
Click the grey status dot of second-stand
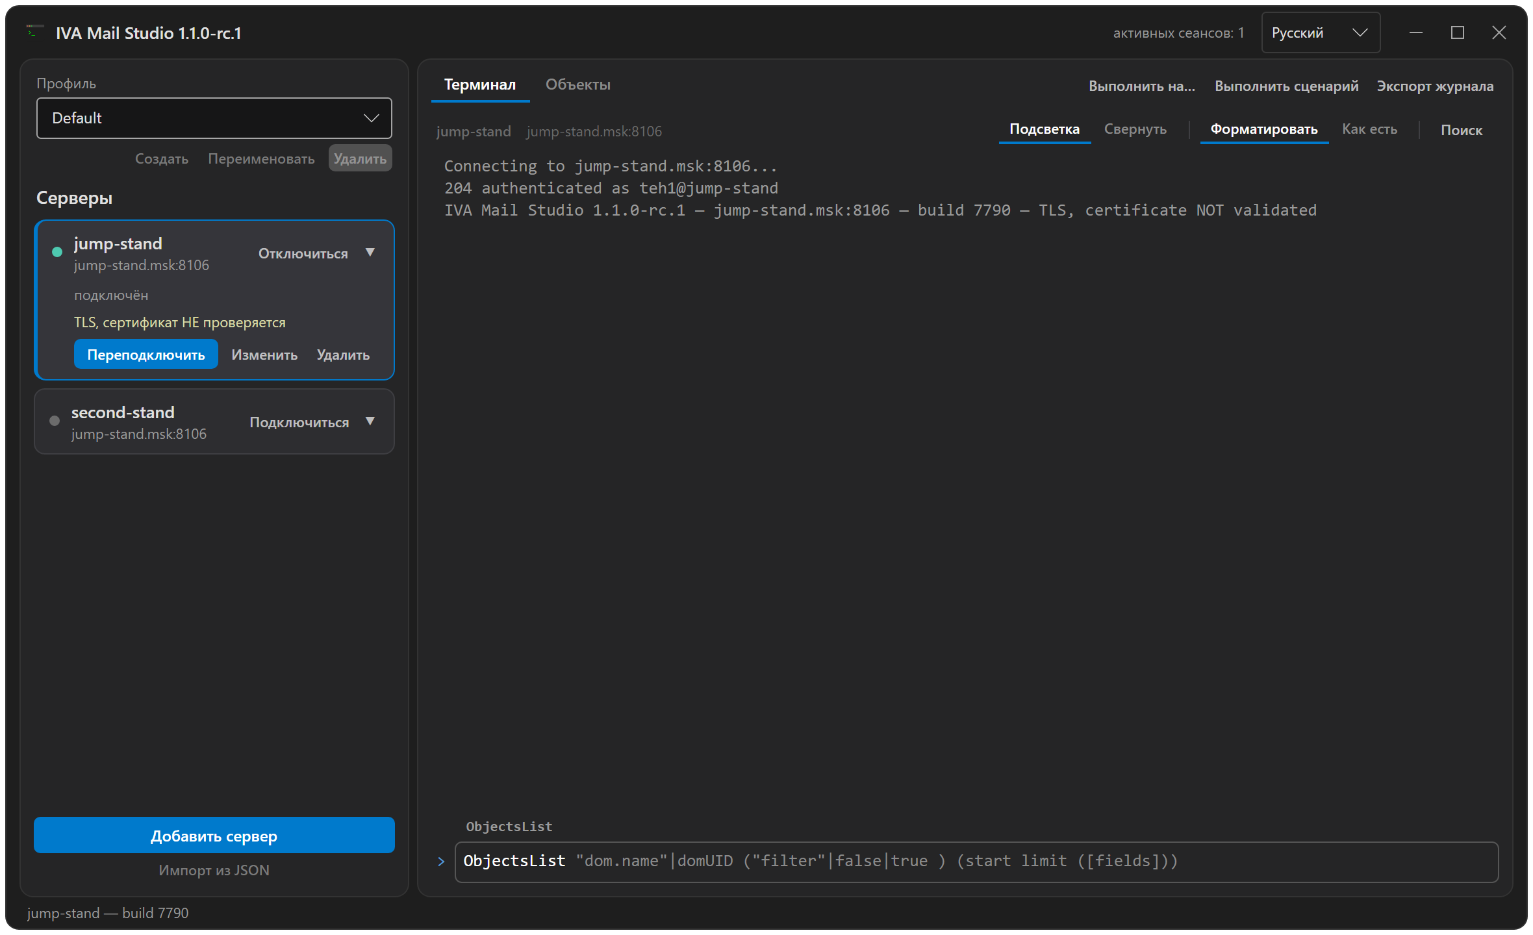55,421
